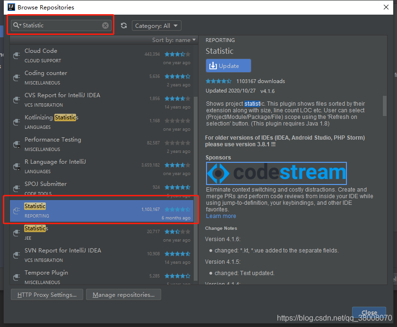
Task: Reload the plugin repository list
Action: [x=123, y=25]
